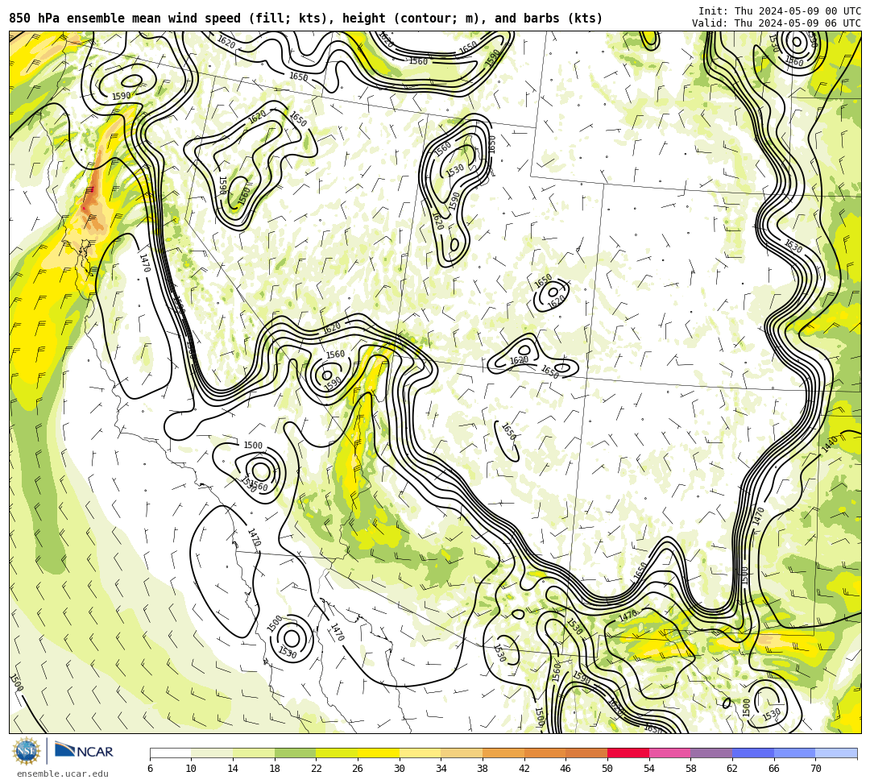Click the pale yellow 30-34 kts colorbar swatch
870x784 pixels.
point(420,753)
